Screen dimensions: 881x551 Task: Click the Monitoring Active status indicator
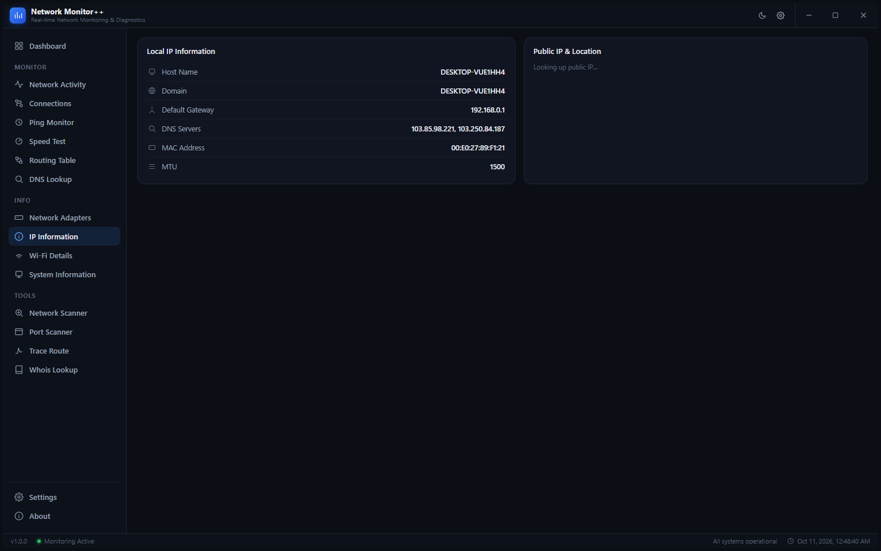pyautogui.click(x=65, y=541)
